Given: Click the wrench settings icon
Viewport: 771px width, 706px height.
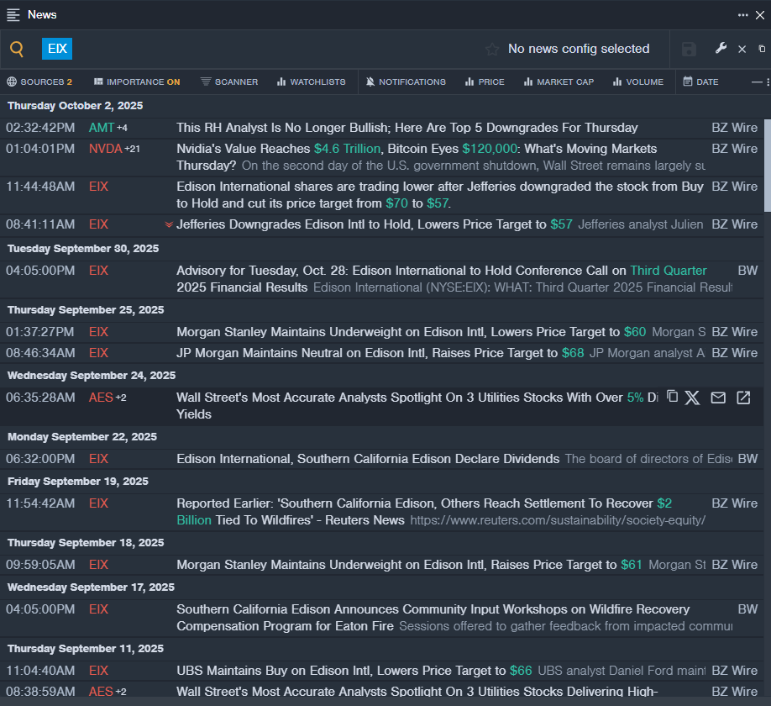Looking at the screenshot, I should tap(721, 49).
